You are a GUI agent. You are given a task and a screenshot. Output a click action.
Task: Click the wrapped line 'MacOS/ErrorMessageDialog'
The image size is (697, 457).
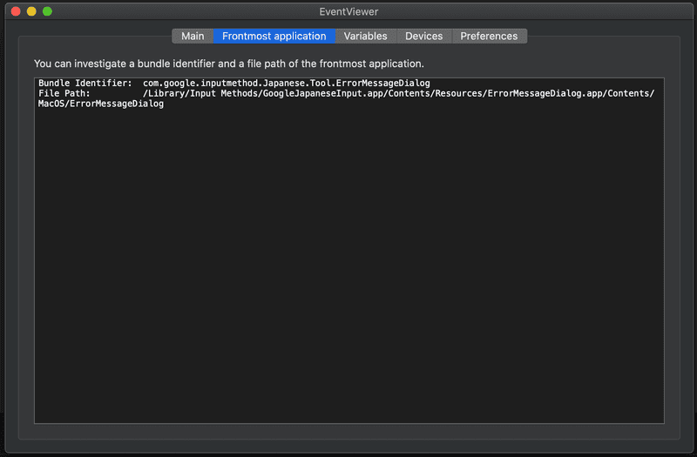(x=101, y=104)
